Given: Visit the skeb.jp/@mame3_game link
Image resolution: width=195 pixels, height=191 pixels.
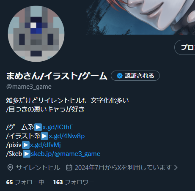Looking at the screenshot, I should (x=66, y=154).
